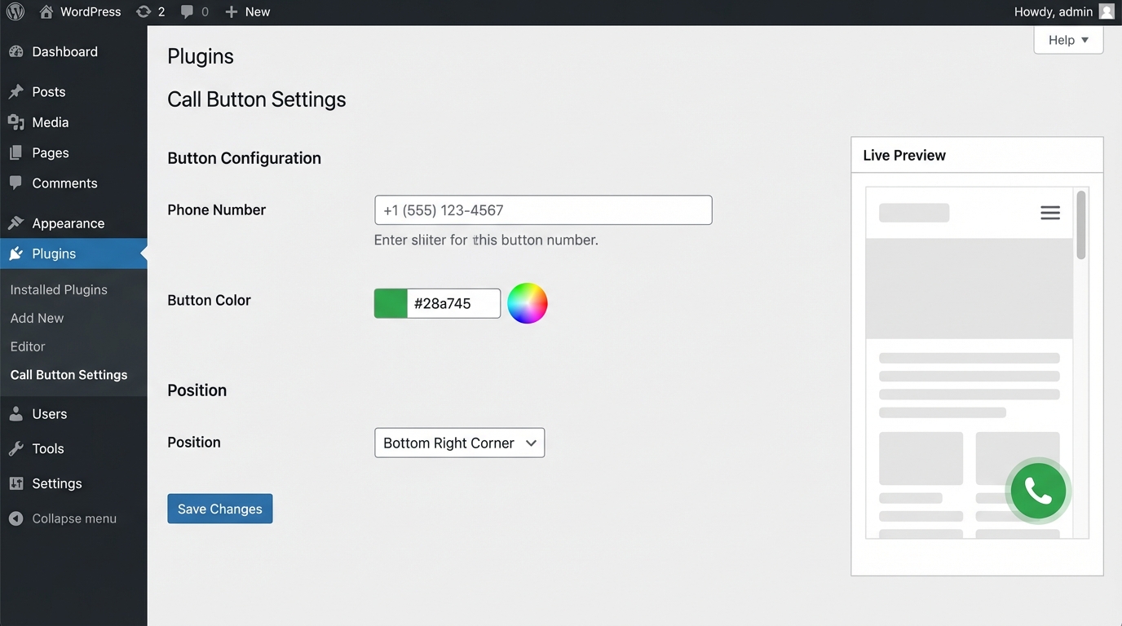Open the Dashboard menu icon
Screen dimensions: 1122x626
point(16,51)
